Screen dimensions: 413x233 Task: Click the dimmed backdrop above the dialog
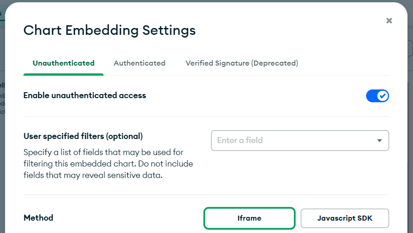207,1
